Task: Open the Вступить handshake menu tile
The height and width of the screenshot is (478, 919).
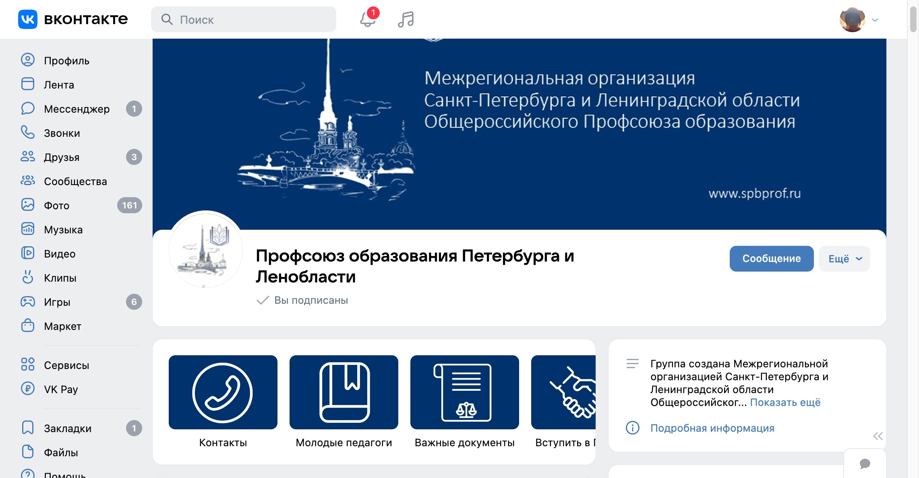Action: coord(563,402)
